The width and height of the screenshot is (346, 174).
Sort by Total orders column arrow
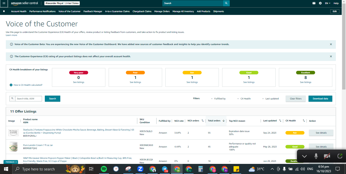coord(223,121)
